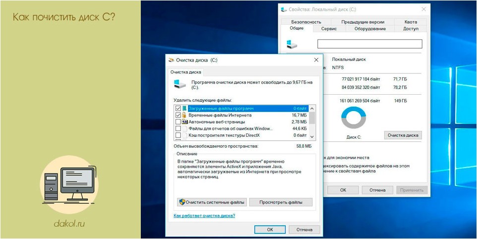The width and height of the screenshot is (477, 239).
Task: Tick Файлы для отчетов об ошибках checkbox
Action: [179, 128]
